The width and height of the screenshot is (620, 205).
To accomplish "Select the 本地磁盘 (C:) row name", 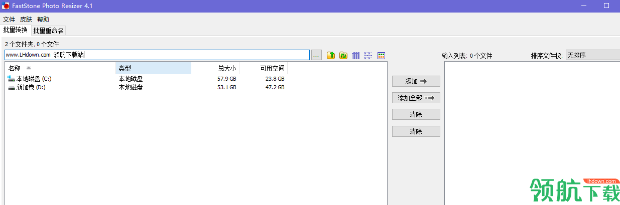I will coord(34,79).
